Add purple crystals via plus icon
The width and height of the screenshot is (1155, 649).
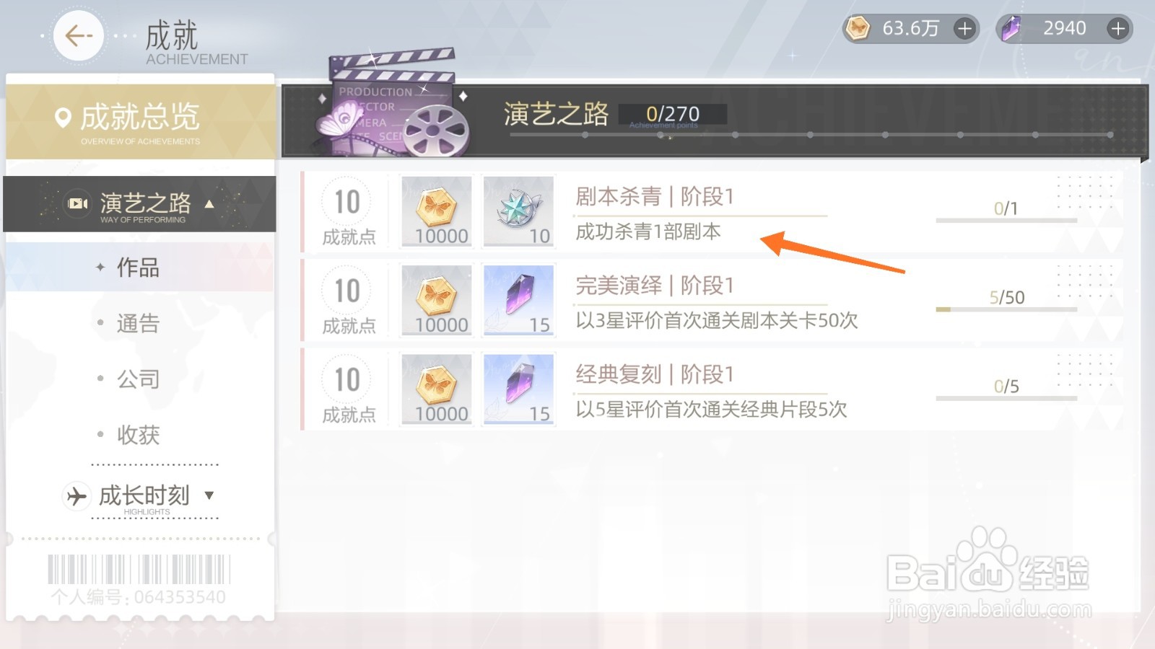coord(1117,29)
